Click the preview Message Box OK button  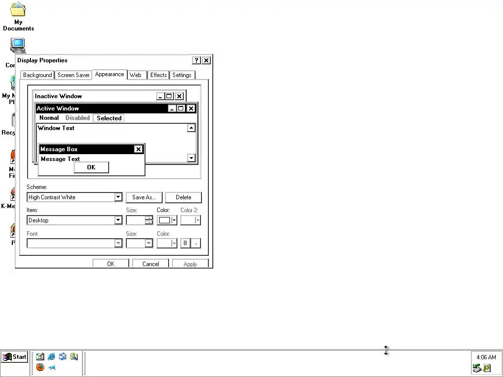91,167
